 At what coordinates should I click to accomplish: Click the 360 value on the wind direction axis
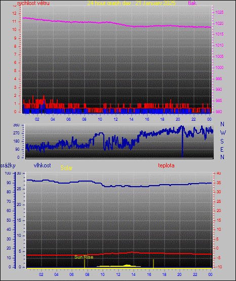(16, 125)
